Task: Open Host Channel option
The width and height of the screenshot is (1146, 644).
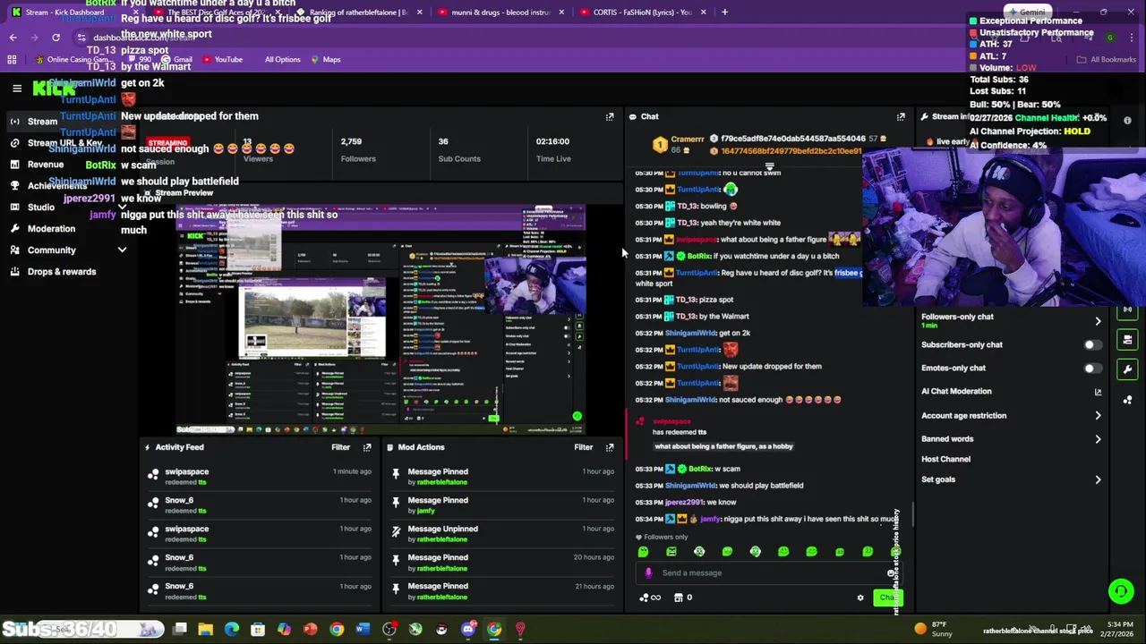Action: (x=945, y=459)
